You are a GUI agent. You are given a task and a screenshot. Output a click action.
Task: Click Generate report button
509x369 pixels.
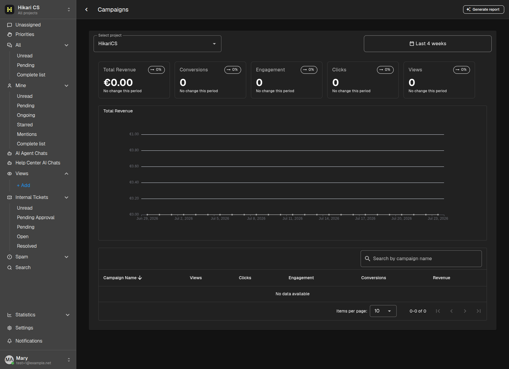[483, 10]
